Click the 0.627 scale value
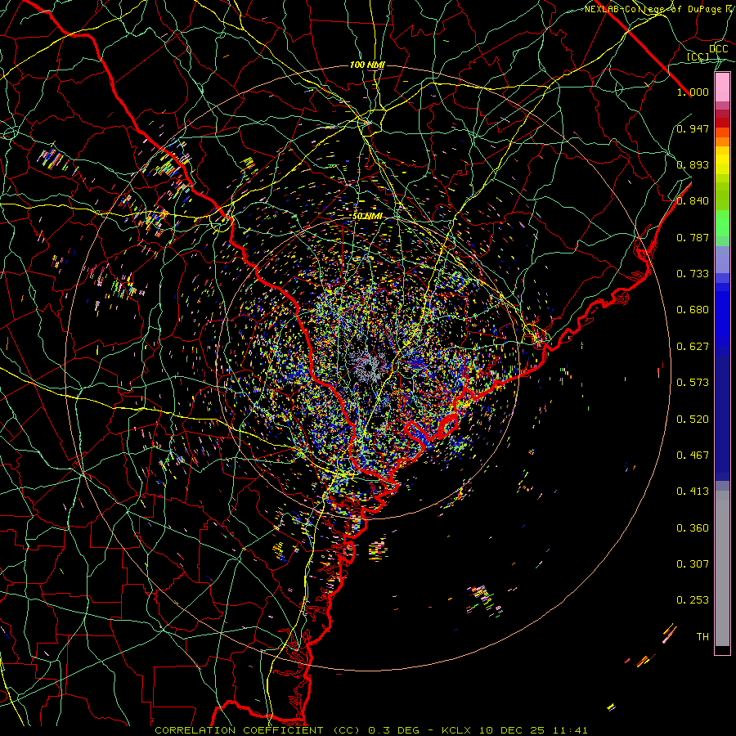Screen dimensions: 736x736 pos(693,347)
